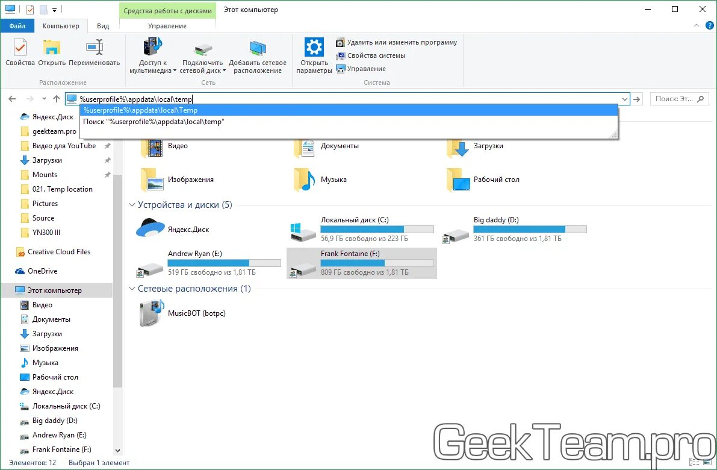This screenshot has height=470, width=717.
Task: Select Этот компьютер in navigation pane
Action: (56, 290)
